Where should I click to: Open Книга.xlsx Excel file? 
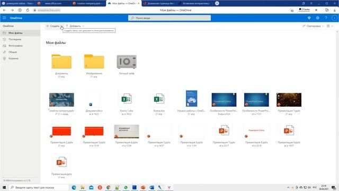point(159,99)
